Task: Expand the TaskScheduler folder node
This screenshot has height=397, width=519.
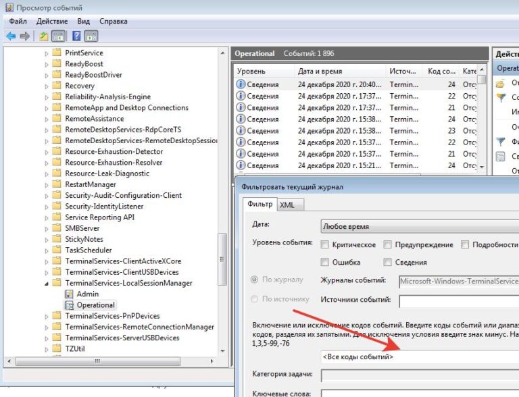Action: (47, 250)
